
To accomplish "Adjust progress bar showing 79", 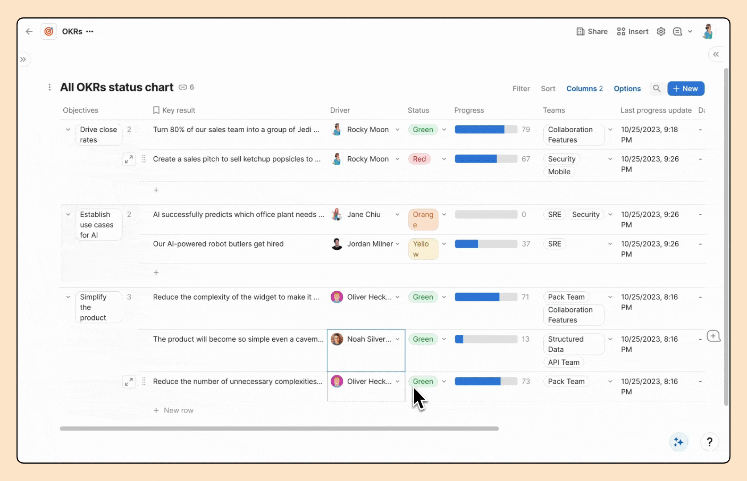I will tap(486, 130).
